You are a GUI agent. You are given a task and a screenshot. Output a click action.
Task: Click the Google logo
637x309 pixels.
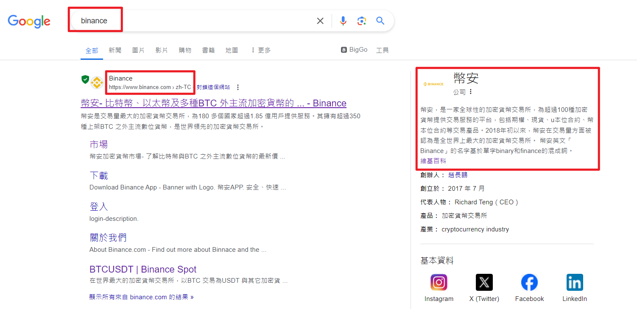click(x=29, y=21)
